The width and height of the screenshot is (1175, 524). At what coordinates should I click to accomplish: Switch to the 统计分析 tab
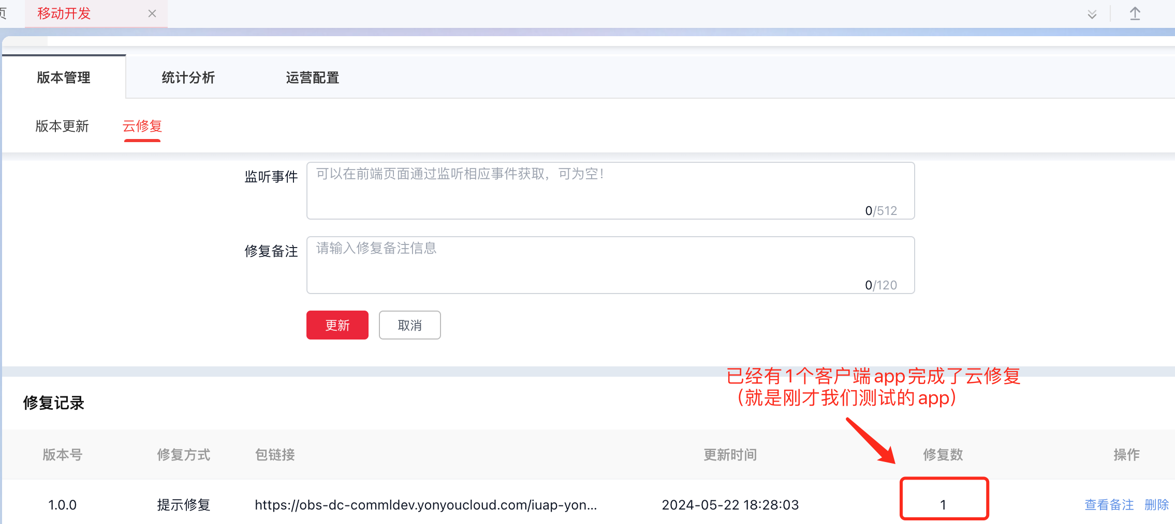coord(188,78)
